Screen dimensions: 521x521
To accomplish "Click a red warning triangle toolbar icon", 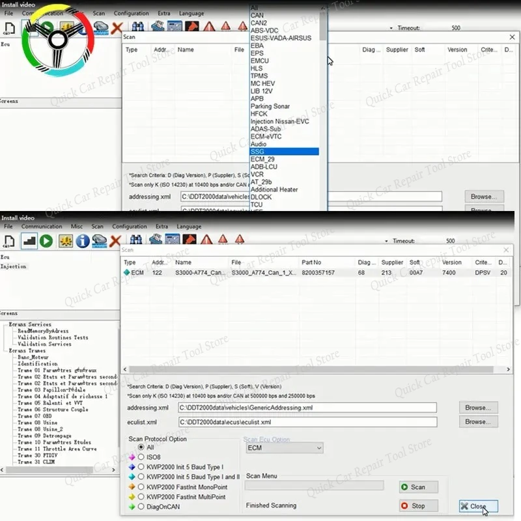I will tap(207, 240).
